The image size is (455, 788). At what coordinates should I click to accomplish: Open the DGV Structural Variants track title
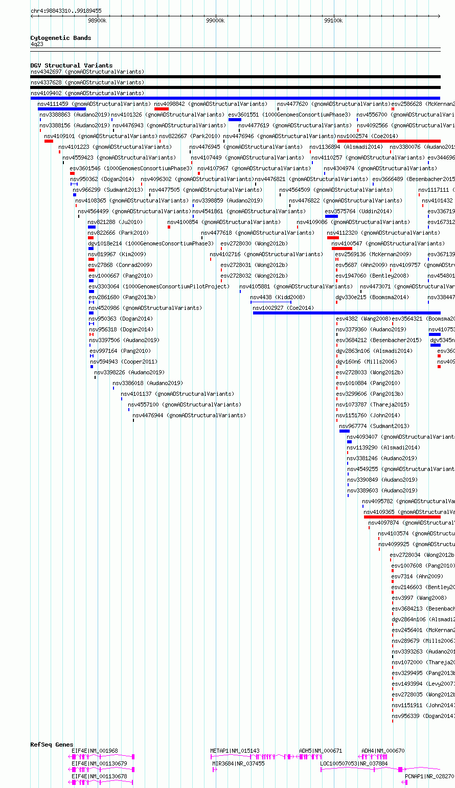click(x=71, y=65)
